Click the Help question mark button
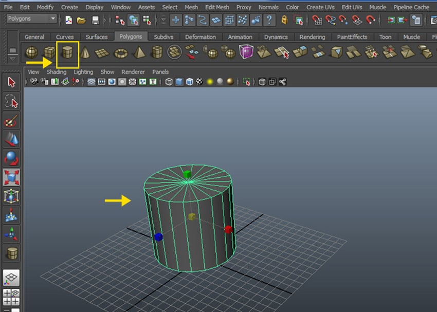Viewport: 437px width, 312px height. tap(269, 20)
